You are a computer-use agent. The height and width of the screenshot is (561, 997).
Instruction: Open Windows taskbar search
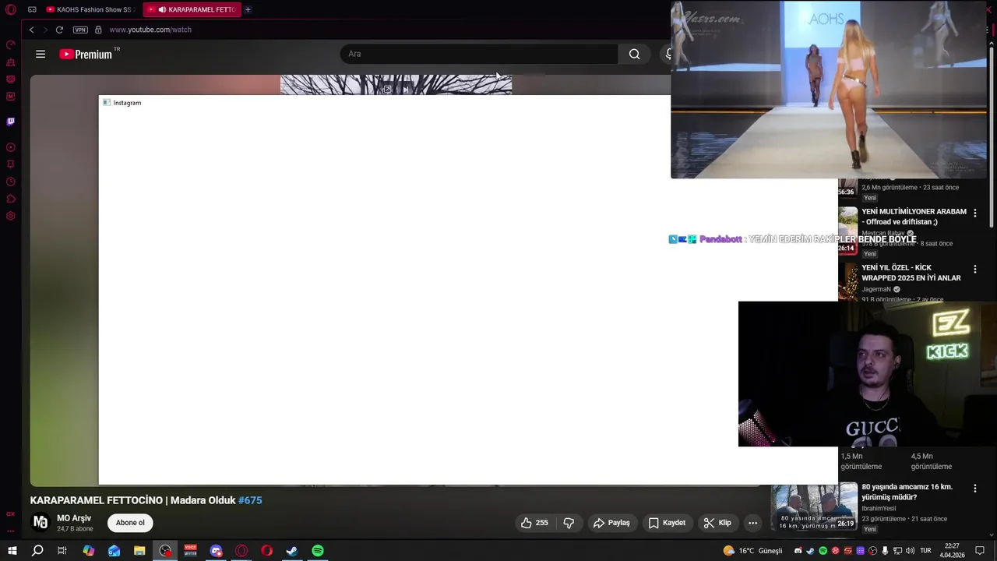coord(37,551)
